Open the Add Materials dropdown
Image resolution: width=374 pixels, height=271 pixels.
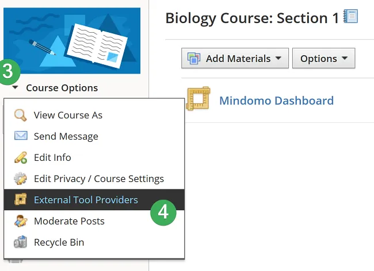(235, 59)
